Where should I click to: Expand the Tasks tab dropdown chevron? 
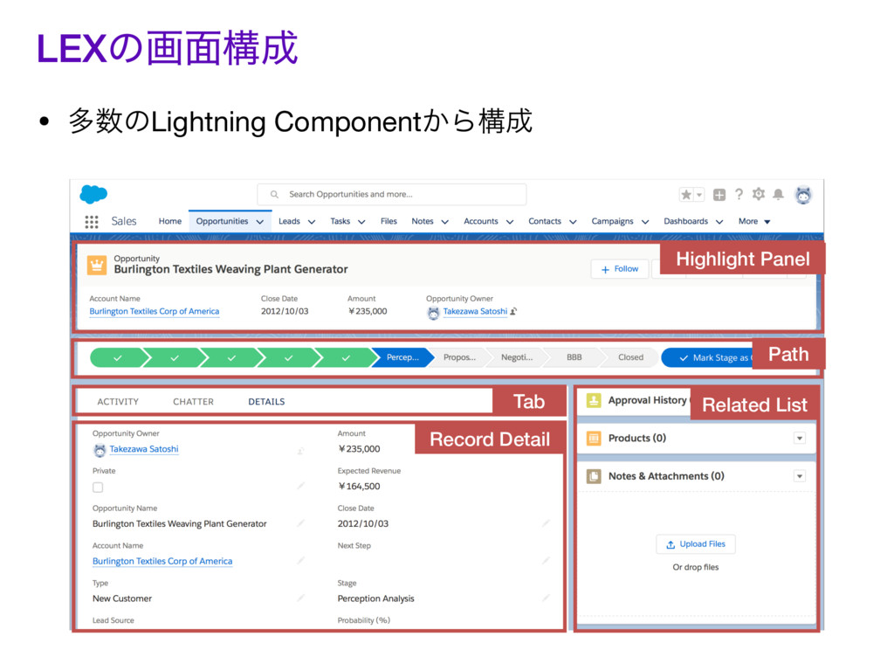tap(361, 222)
